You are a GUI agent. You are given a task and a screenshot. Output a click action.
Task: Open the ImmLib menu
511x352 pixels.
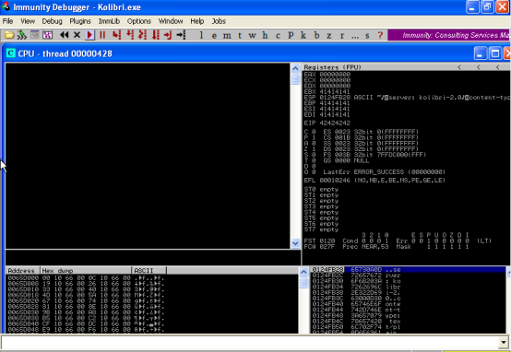(109, 21)
